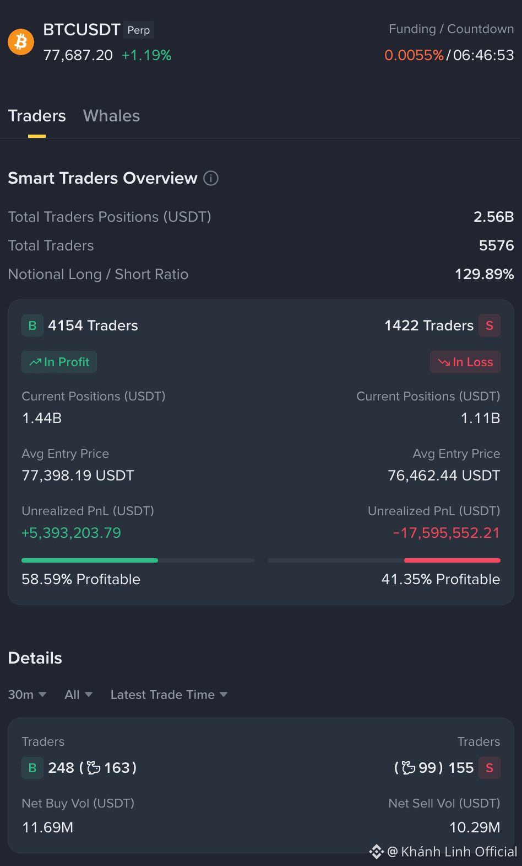522x866 pixels.
Task: Open the Smart Traders Overview info icon
Action: (x=211, y=178)
